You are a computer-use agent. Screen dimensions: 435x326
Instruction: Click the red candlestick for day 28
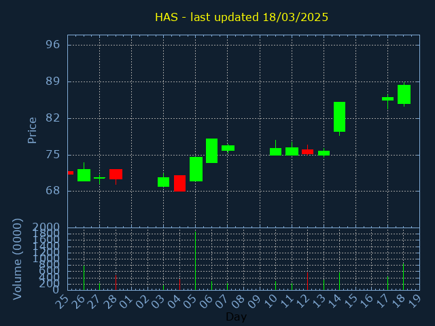(x=116, y=174)
